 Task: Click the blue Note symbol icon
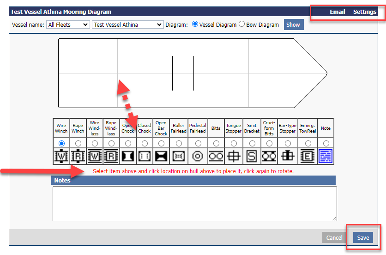[x=326, y=156]
